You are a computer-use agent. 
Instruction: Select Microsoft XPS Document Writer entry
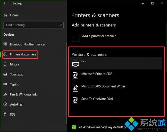(x=116, y=88)
